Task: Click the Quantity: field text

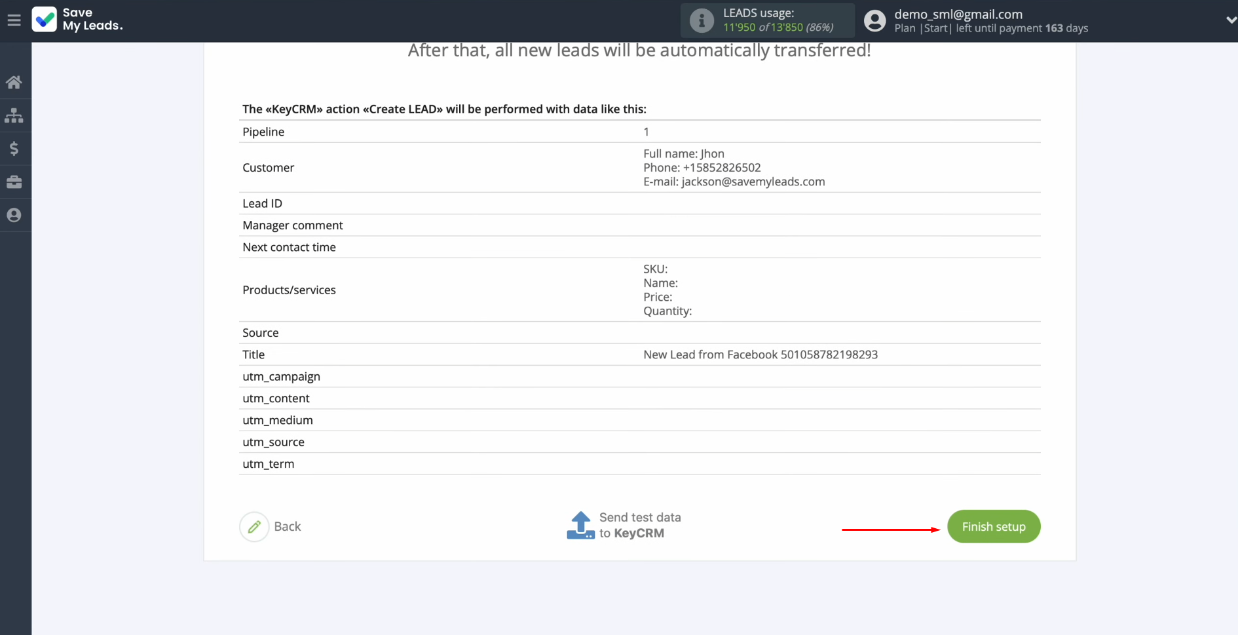Action: [667, 311]
